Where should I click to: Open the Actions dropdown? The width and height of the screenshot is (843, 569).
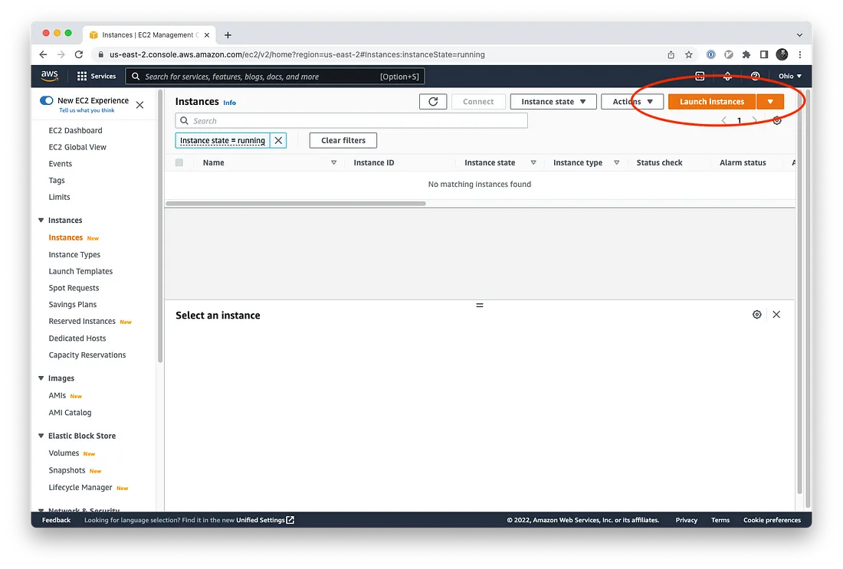pos(632,102)
